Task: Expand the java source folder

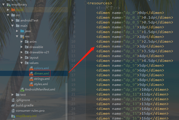Action: click(17, 31)
